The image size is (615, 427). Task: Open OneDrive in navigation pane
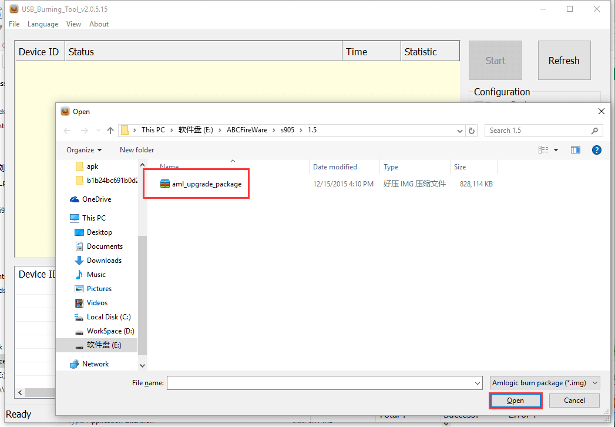pyautogui.click(x=96, y=199)
